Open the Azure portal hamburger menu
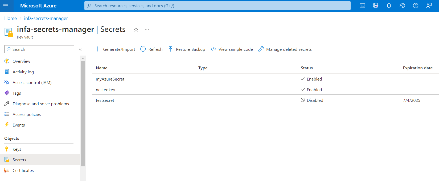439x181 pixels. (x=6, y=6)
